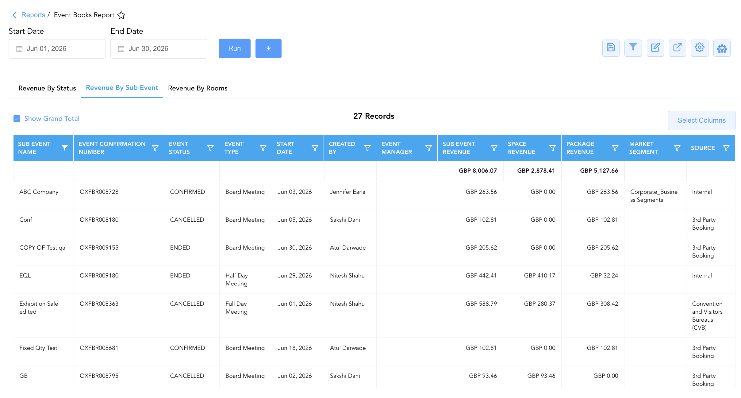The width and height of the screenshot is (741, 398).
Task: Open report in external window icon
Action: pyautogui.click(x=677, y=48)
